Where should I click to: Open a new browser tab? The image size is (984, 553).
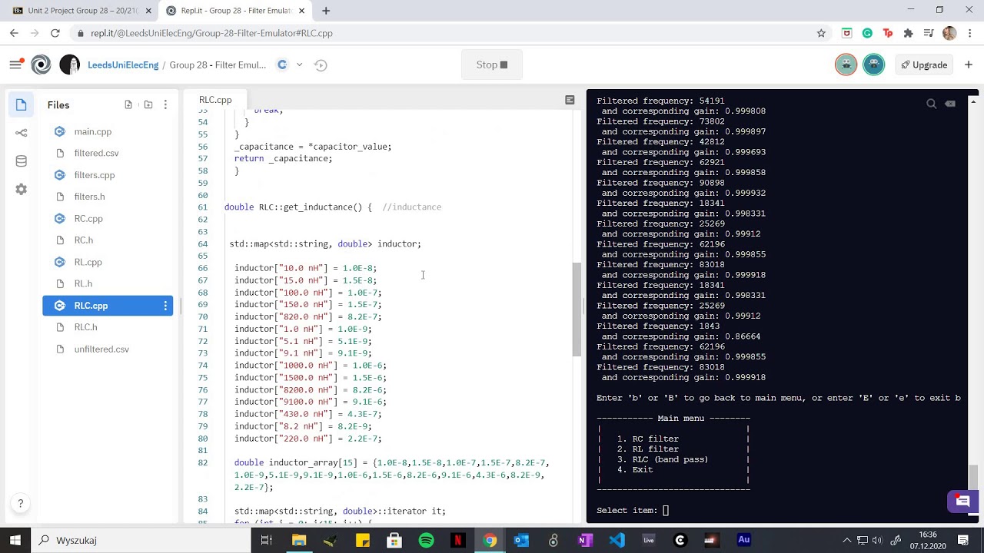pos(326,11)
